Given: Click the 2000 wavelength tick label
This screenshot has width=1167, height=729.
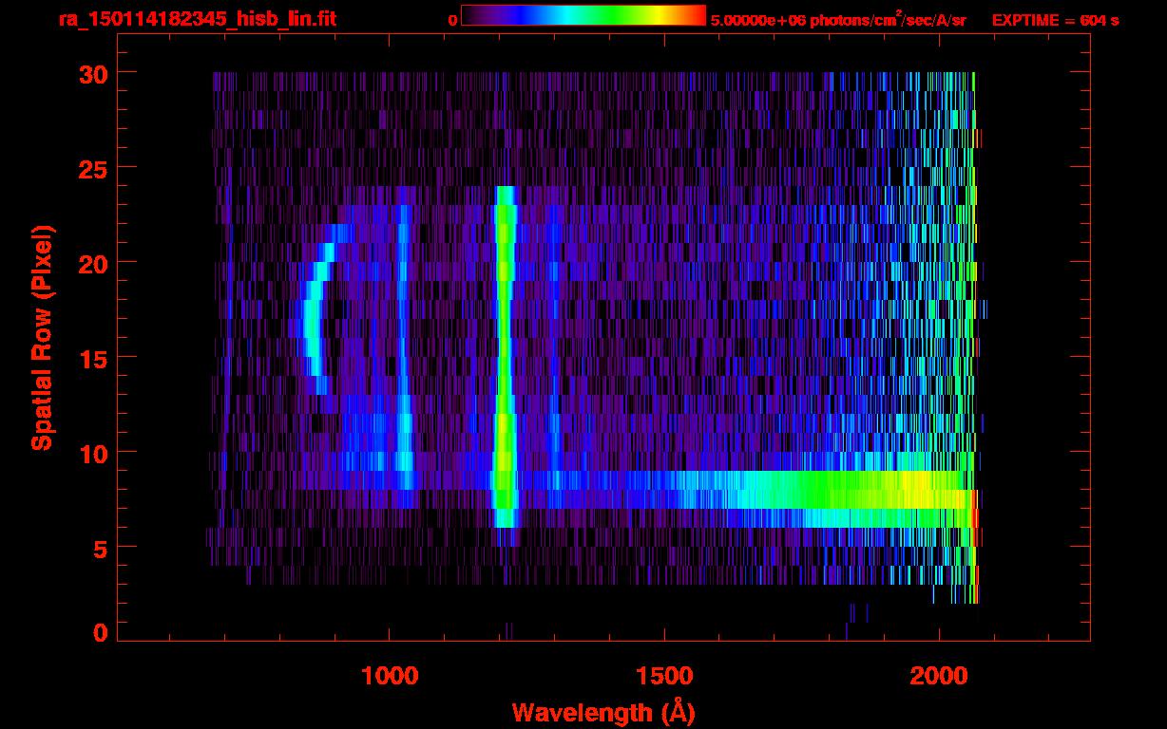Looking at the screenshot, I should (939, 676).
